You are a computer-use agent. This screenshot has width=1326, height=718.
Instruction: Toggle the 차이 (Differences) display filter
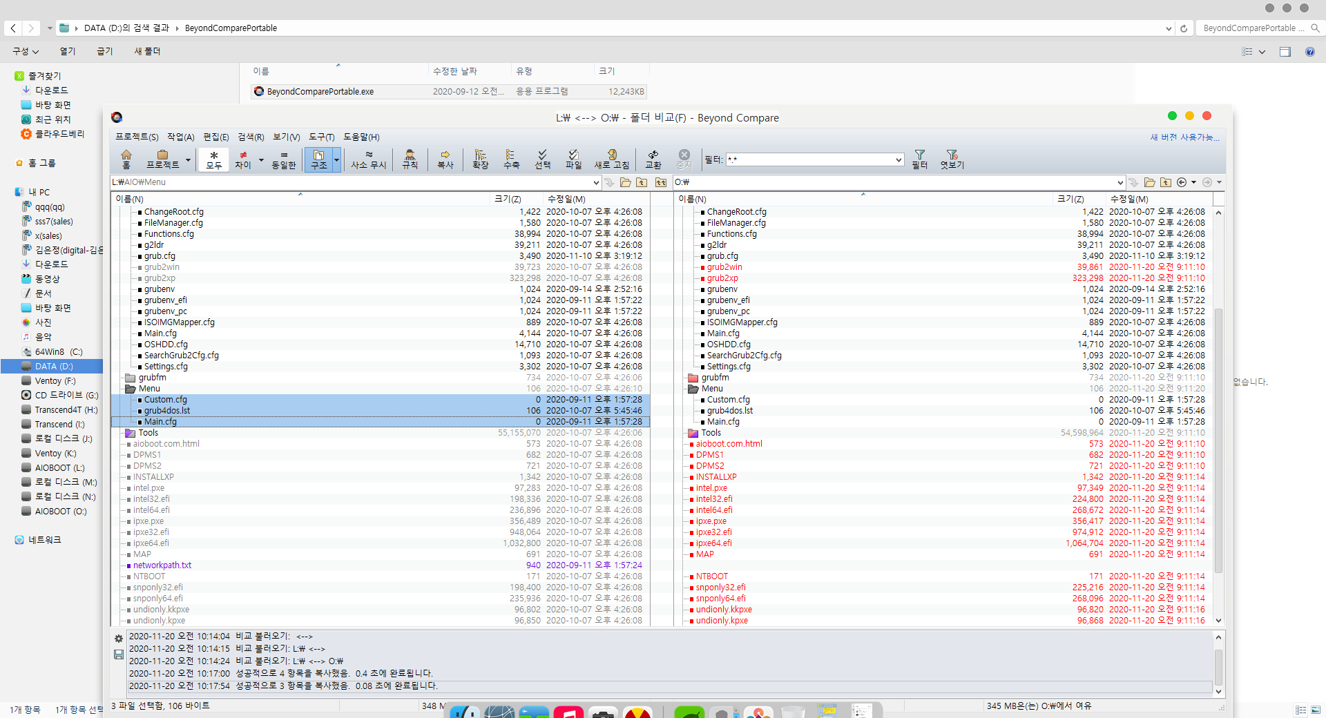pos(243,159)
